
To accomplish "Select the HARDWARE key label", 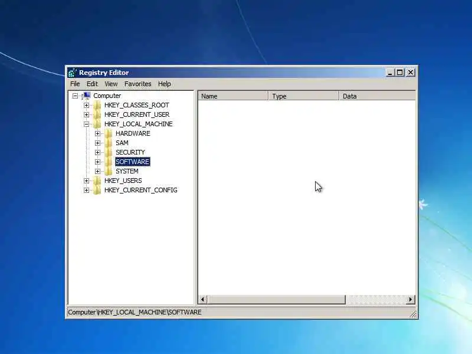I will 133,133.
